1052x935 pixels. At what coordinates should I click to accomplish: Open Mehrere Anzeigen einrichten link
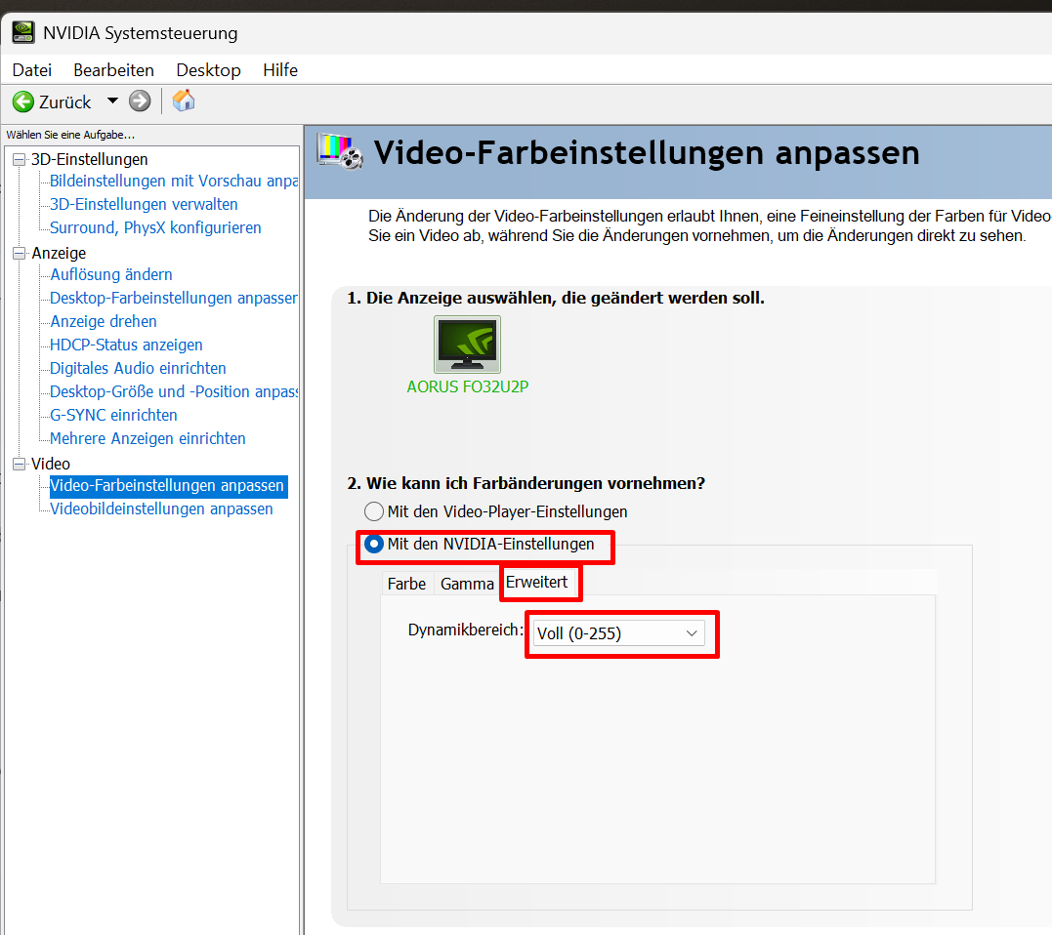147,439
